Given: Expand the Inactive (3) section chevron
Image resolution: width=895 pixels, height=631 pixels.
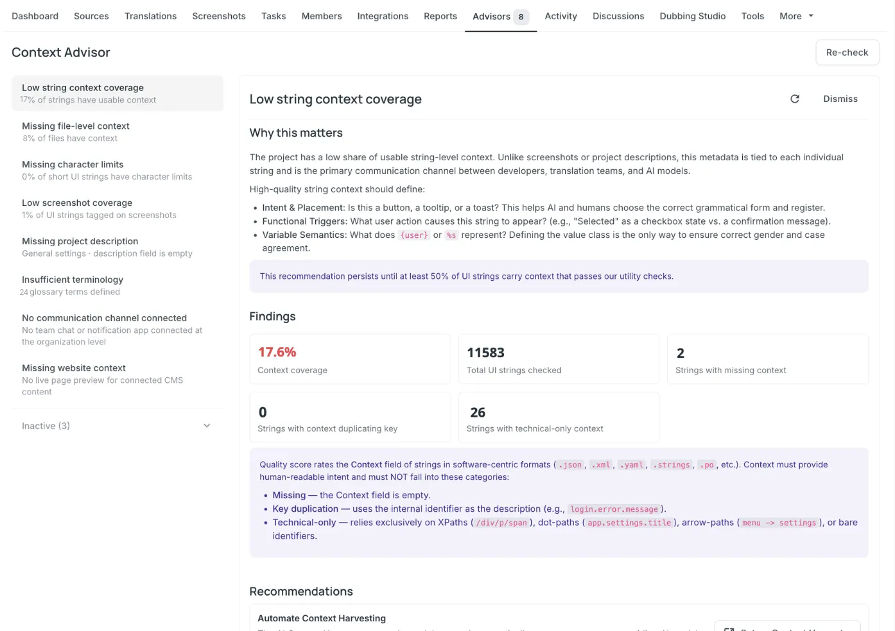Looking at the screenshot, I should point(207,426).
